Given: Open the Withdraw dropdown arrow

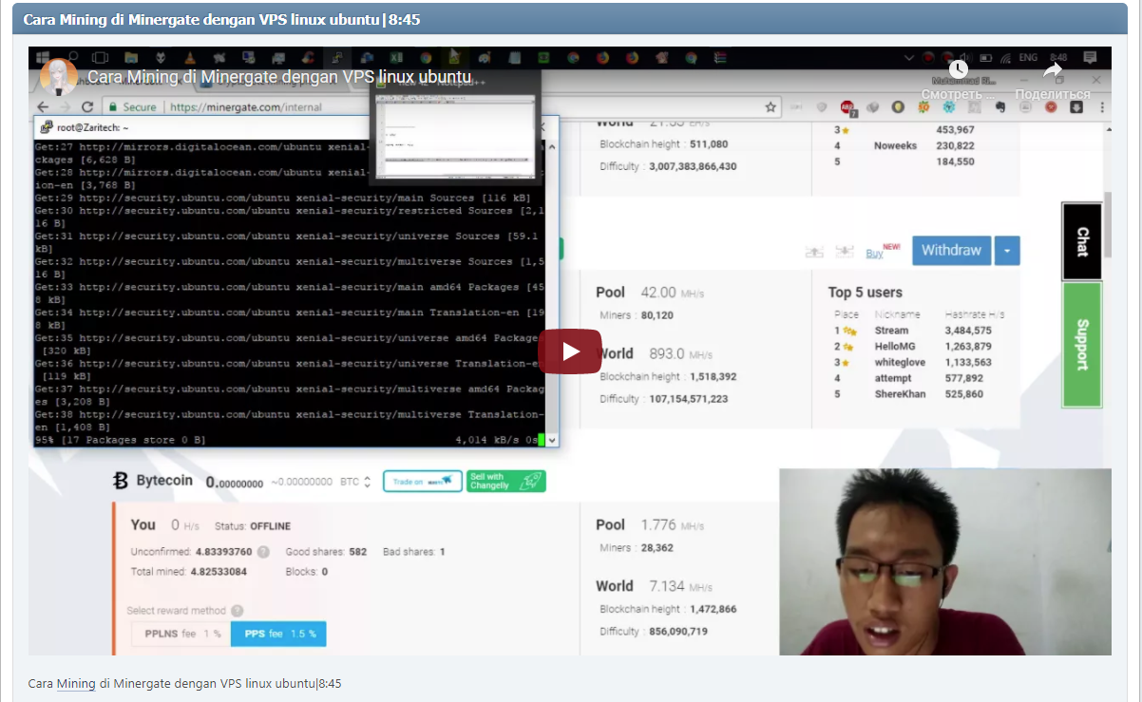Looking at the screenshot, I should pyautogui.click(x=1007, y=250).
